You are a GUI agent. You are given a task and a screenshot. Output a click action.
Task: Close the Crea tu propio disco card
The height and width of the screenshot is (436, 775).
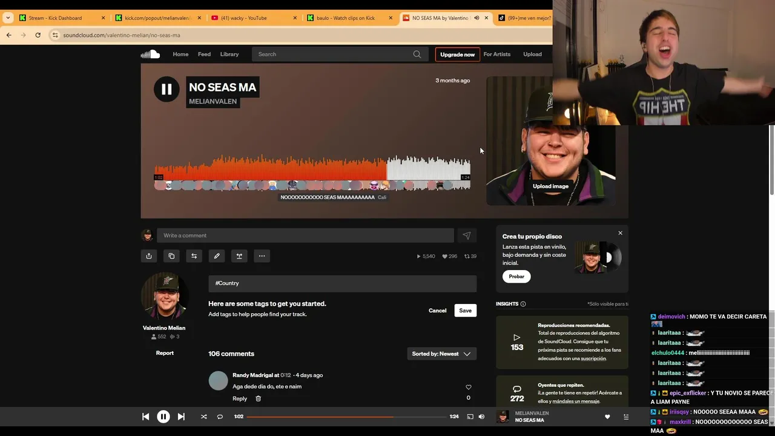point(620,233)
